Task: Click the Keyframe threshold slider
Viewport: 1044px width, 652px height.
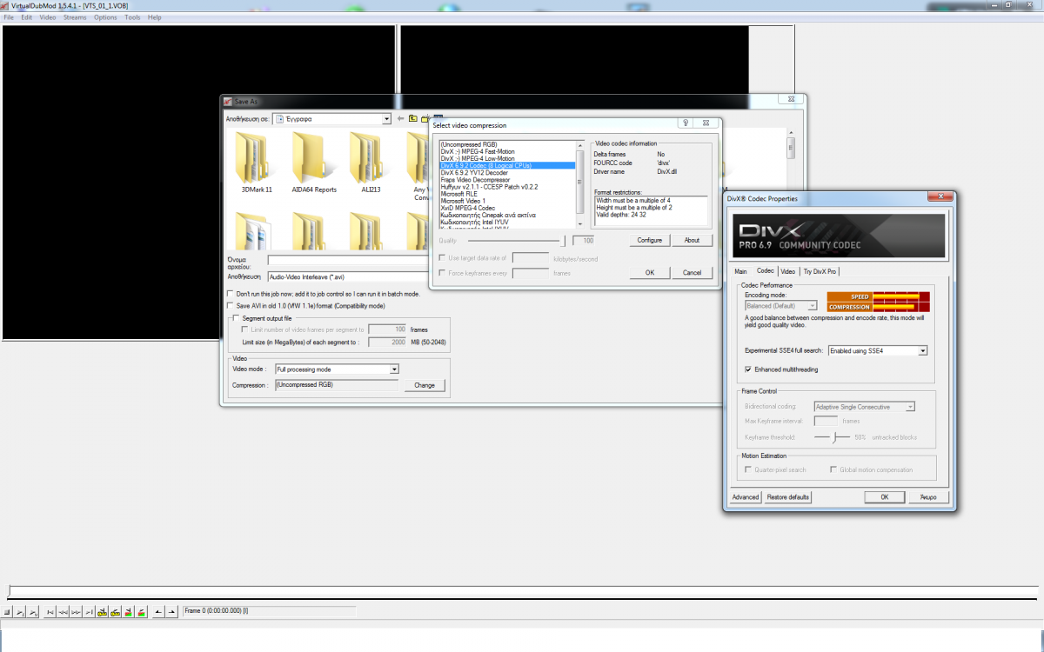Action: pyautogui.click(x=833, y=437)
